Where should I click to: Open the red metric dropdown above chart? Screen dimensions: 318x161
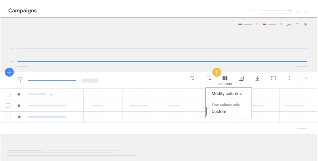coord(272,24)
